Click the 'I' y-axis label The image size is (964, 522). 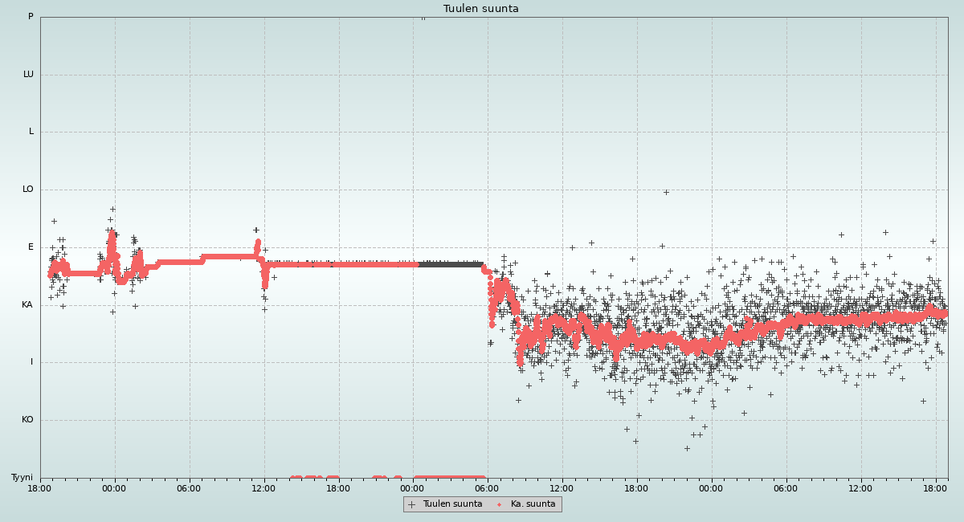point(32,362)
